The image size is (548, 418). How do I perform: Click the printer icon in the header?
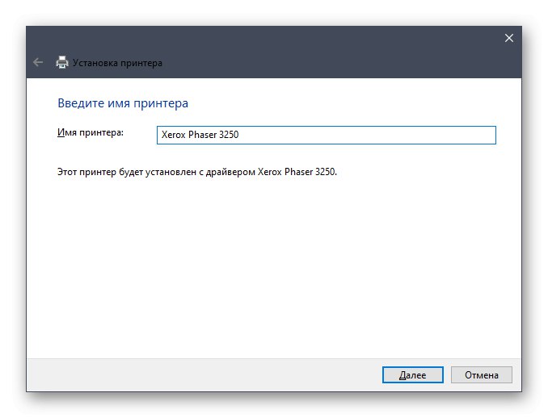61,62
